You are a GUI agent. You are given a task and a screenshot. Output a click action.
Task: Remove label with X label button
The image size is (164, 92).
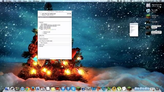[x=44, y=30]
